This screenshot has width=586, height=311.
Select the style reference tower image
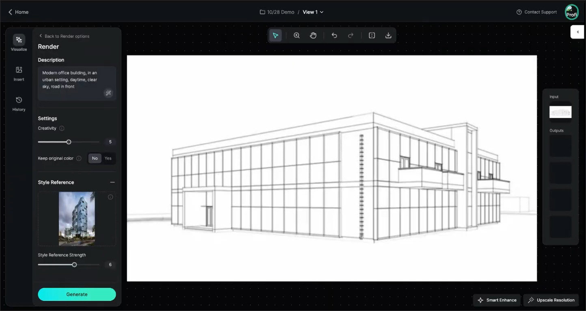(x=77, y=219)
